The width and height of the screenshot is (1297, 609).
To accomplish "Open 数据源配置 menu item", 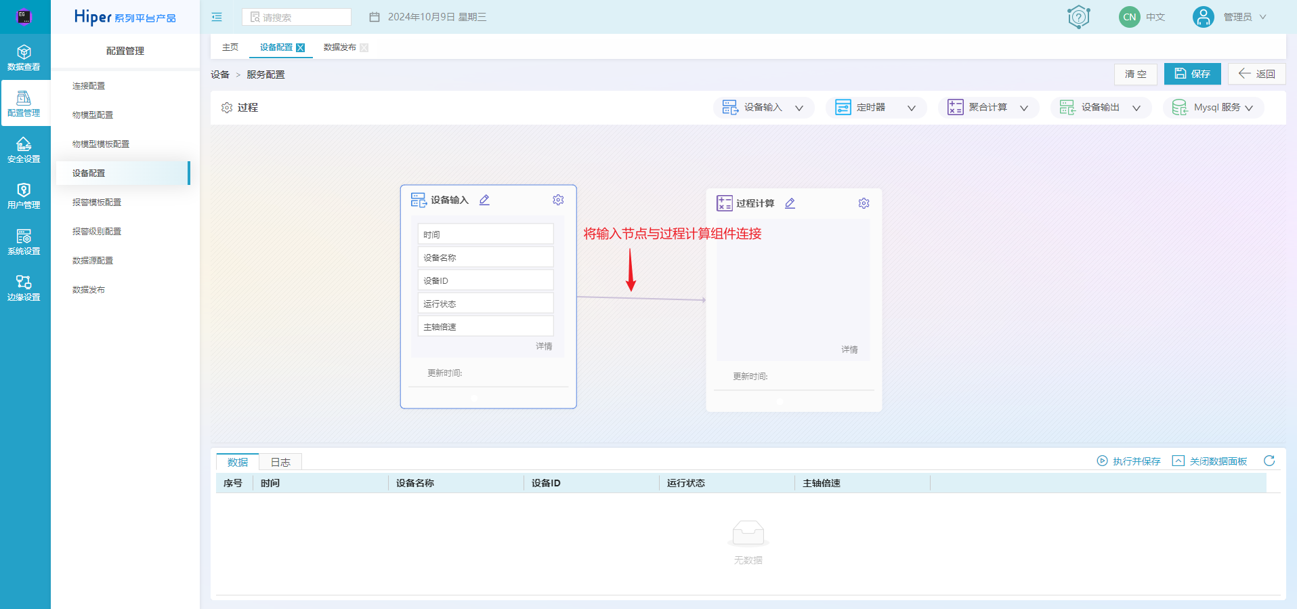I will (93, 261).
